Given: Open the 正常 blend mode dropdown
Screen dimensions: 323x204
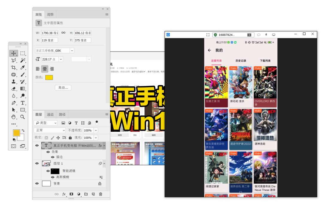Looking at the screenshot, I should tap(50, 130).
